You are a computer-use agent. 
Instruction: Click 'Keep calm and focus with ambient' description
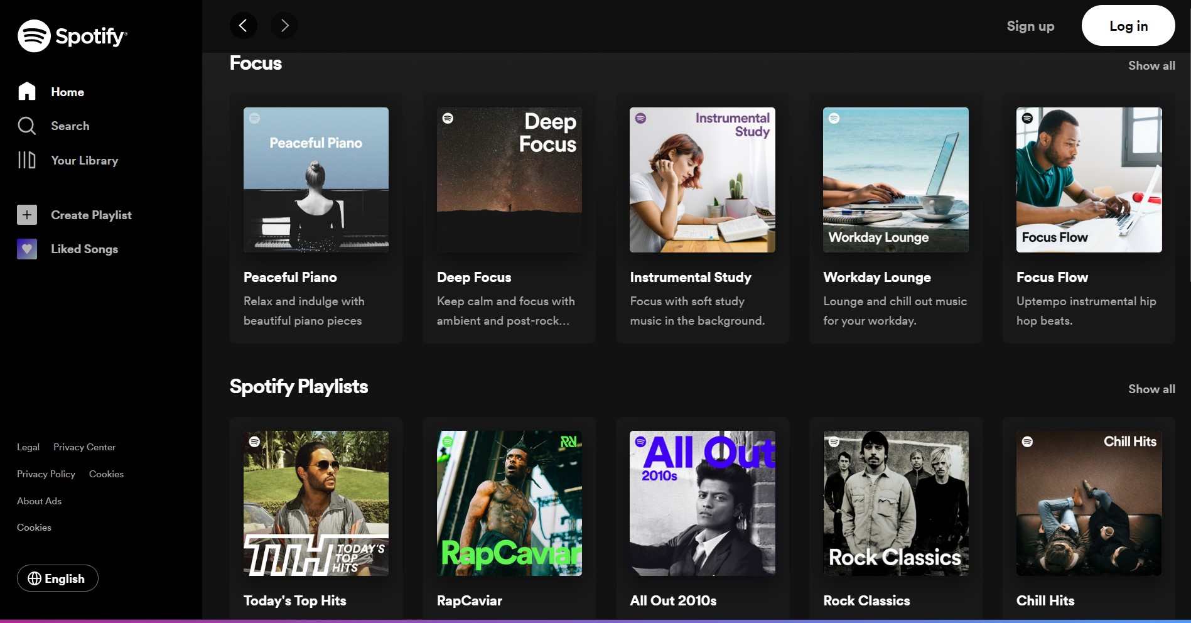coord(506,311)
